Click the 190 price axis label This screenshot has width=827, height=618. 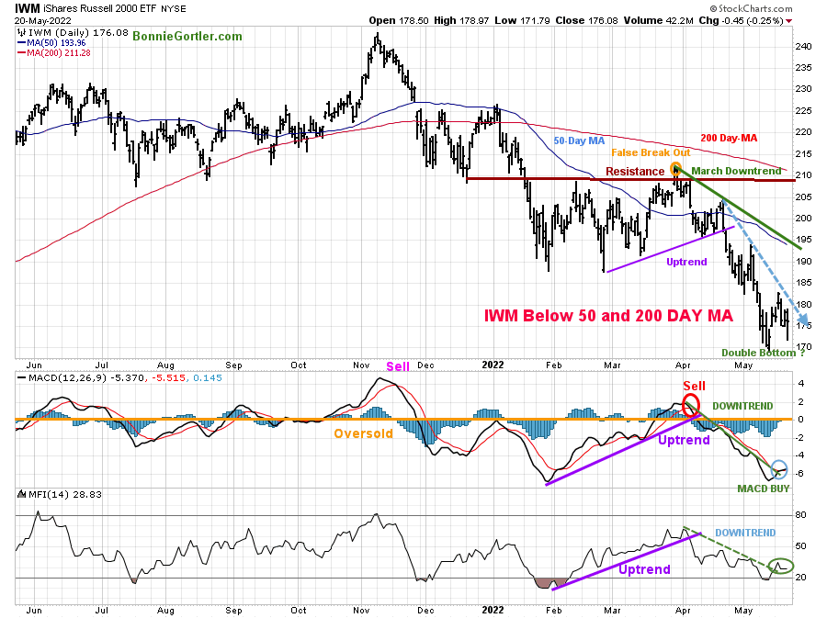(803, 262)
